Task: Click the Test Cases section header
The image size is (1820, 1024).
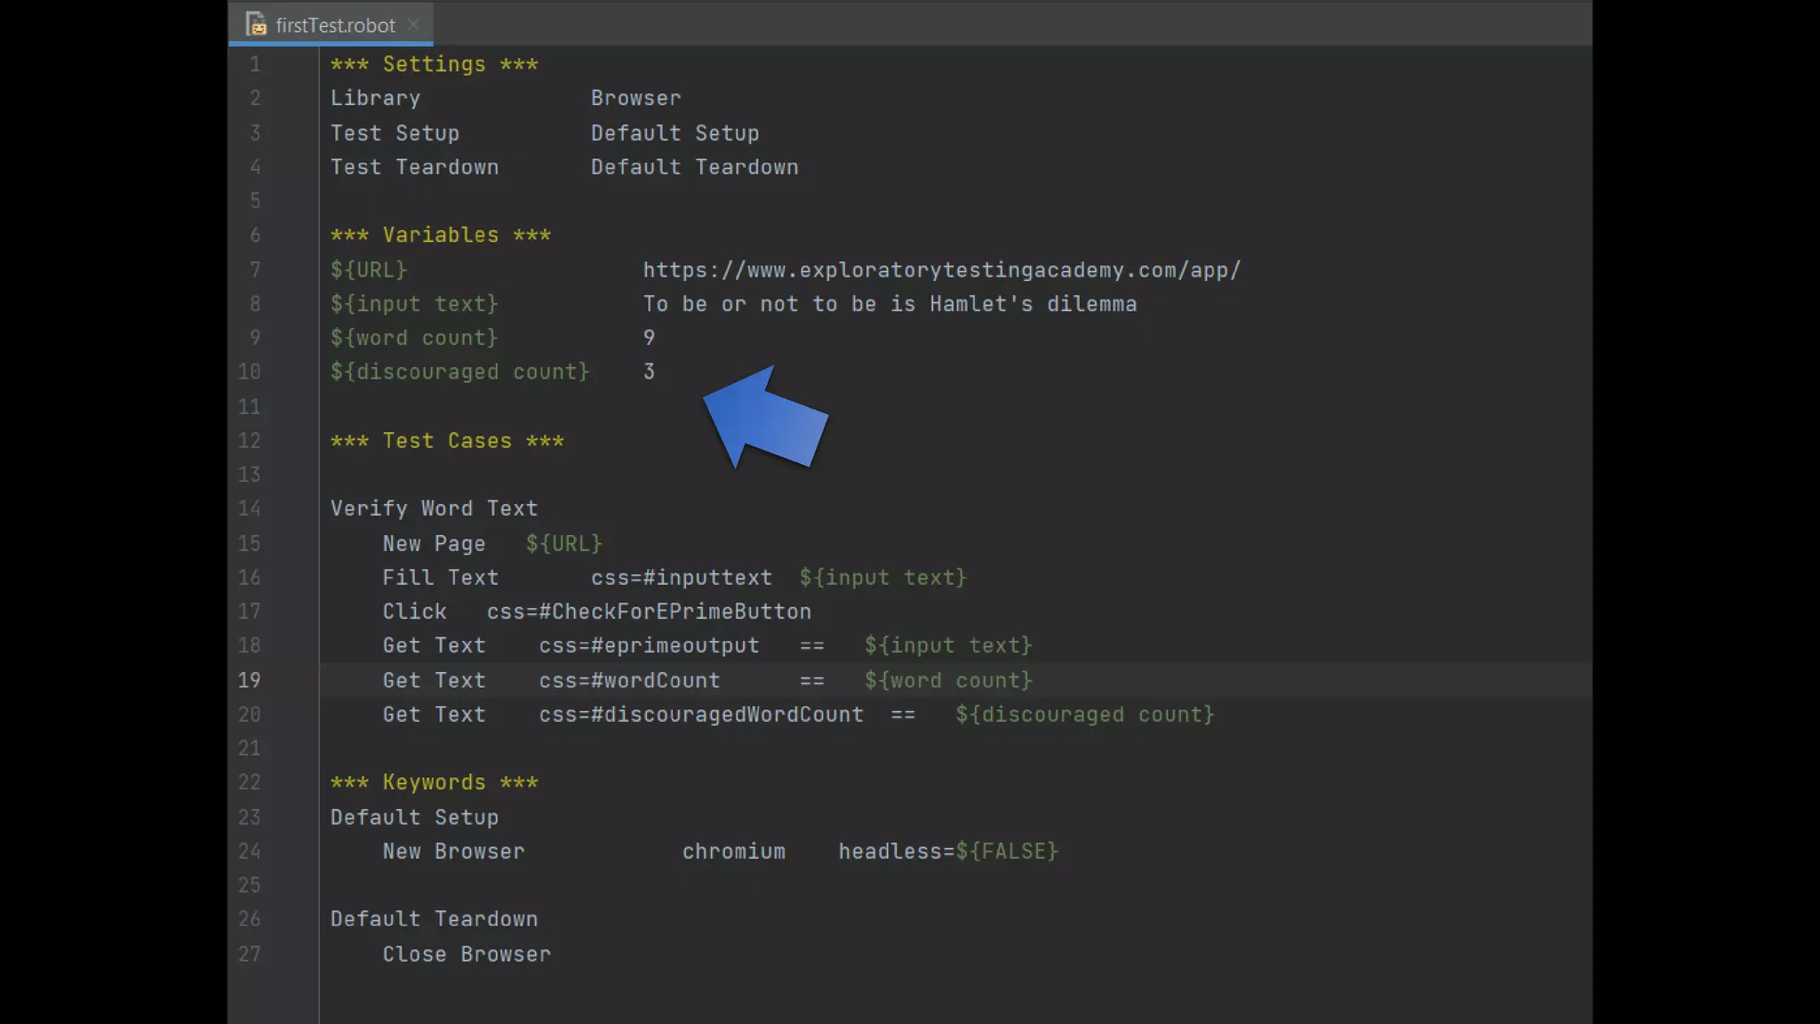Action: [446, 441]
